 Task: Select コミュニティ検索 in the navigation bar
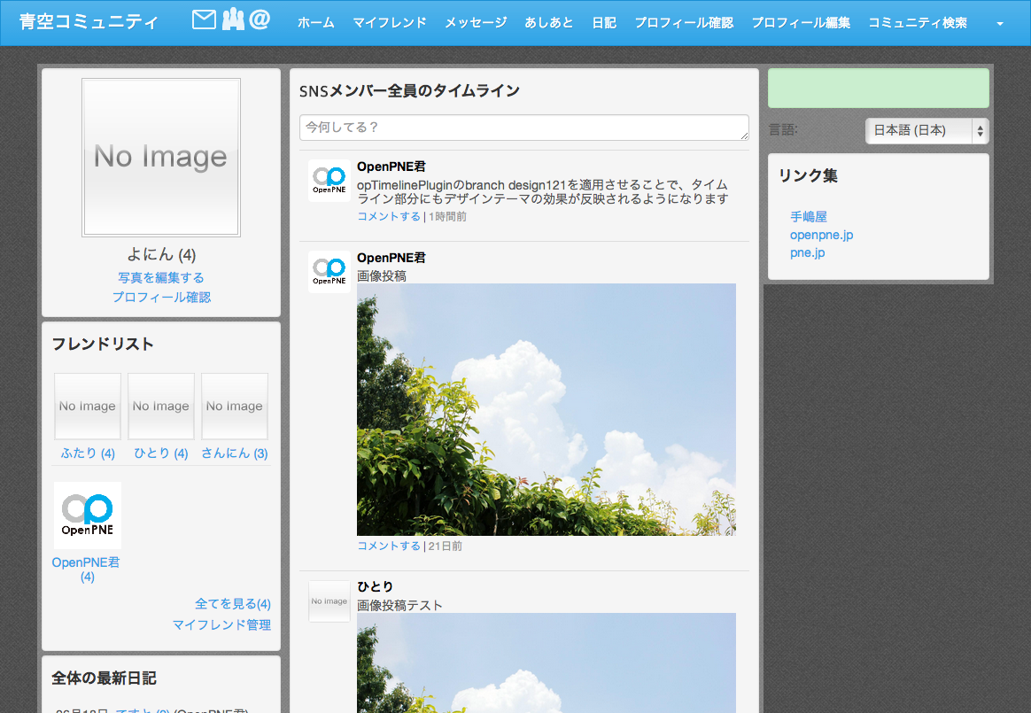point(918,23)
